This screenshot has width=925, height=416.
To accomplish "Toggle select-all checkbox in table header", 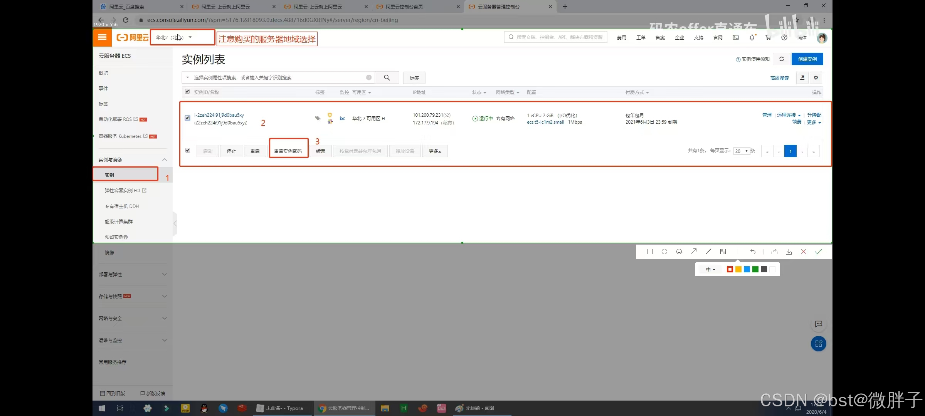I will [x=187, y=92].
